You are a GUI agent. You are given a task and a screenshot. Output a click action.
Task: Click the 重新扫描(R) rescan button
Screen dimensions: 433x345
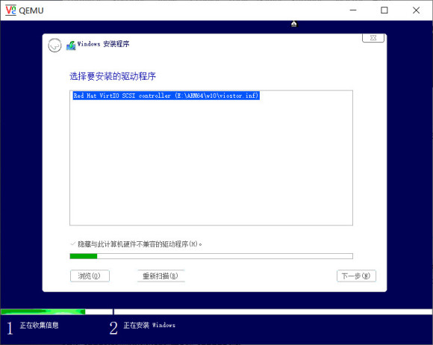coord(161,276)
